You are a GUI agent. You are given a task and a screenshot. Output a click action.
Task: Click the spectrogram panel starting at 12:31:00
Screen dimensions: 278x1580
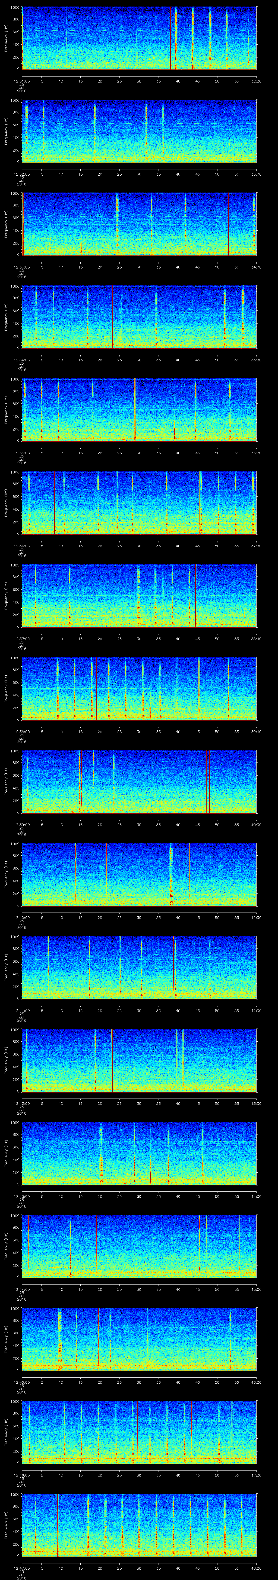(139, 38)
